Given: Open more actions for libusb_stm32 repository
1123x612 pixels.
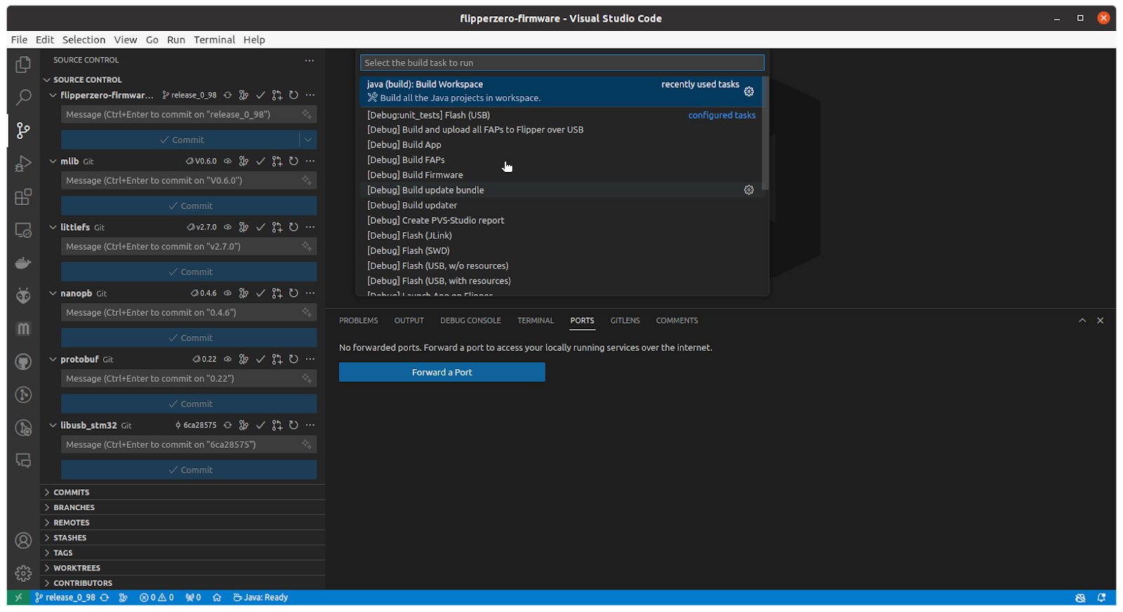Looking at the screenshot, I should coord(310,425).
